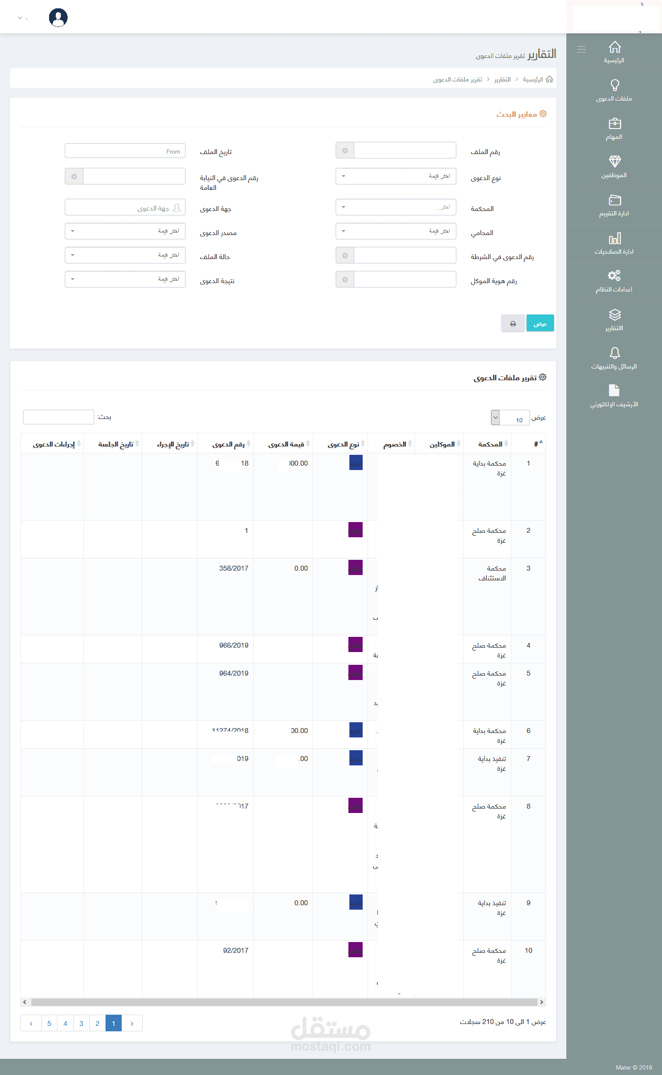Image resolution: width=662 pixels, height=1075 pixels.
Task: Toggle sidebar with hamburger menu icon
Action: pyautogui.click(x=581, y=49)
